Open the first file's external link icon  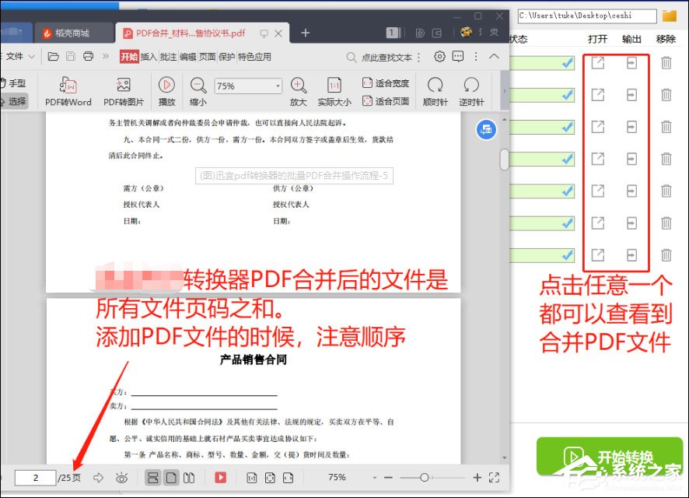click(597, 64)
